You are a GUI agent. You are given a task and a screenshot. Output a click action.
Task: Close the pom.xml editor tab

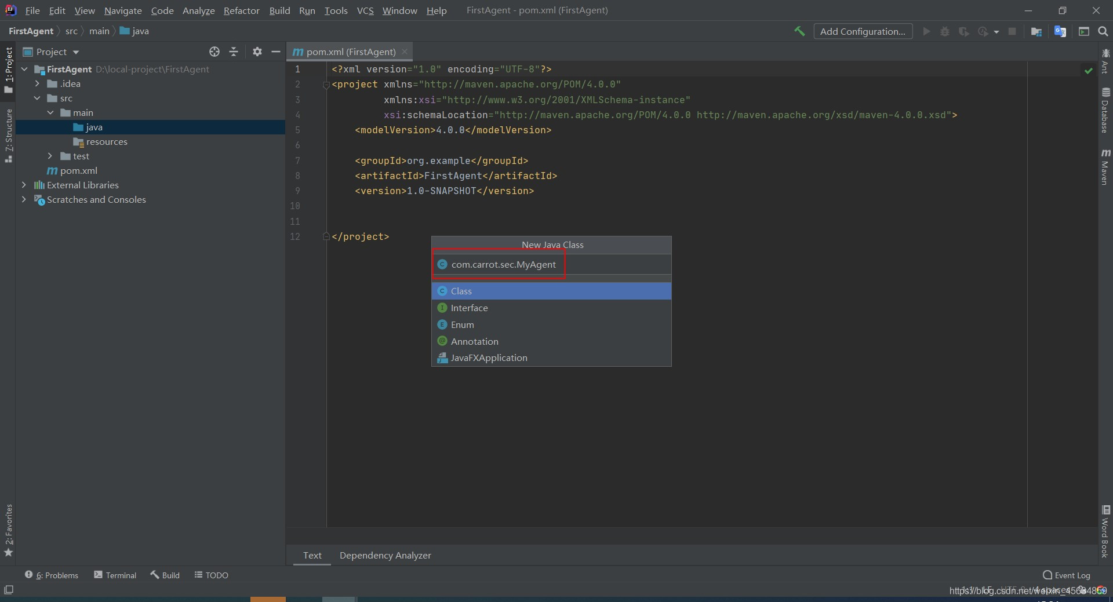tap(405, 52)
